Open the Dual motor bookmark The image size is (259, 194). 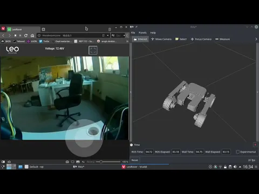pos(62,41)
